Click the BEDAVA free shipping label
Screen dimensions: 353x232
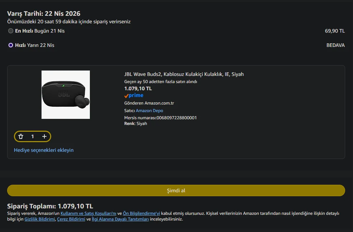335,45
